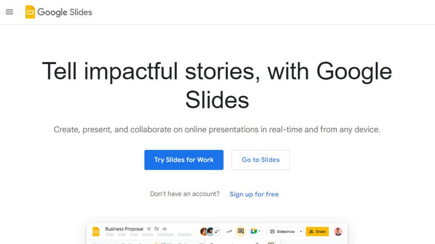Expand the Slideshow dropdown arrow
435x244 pixels.
click(301, 231)
